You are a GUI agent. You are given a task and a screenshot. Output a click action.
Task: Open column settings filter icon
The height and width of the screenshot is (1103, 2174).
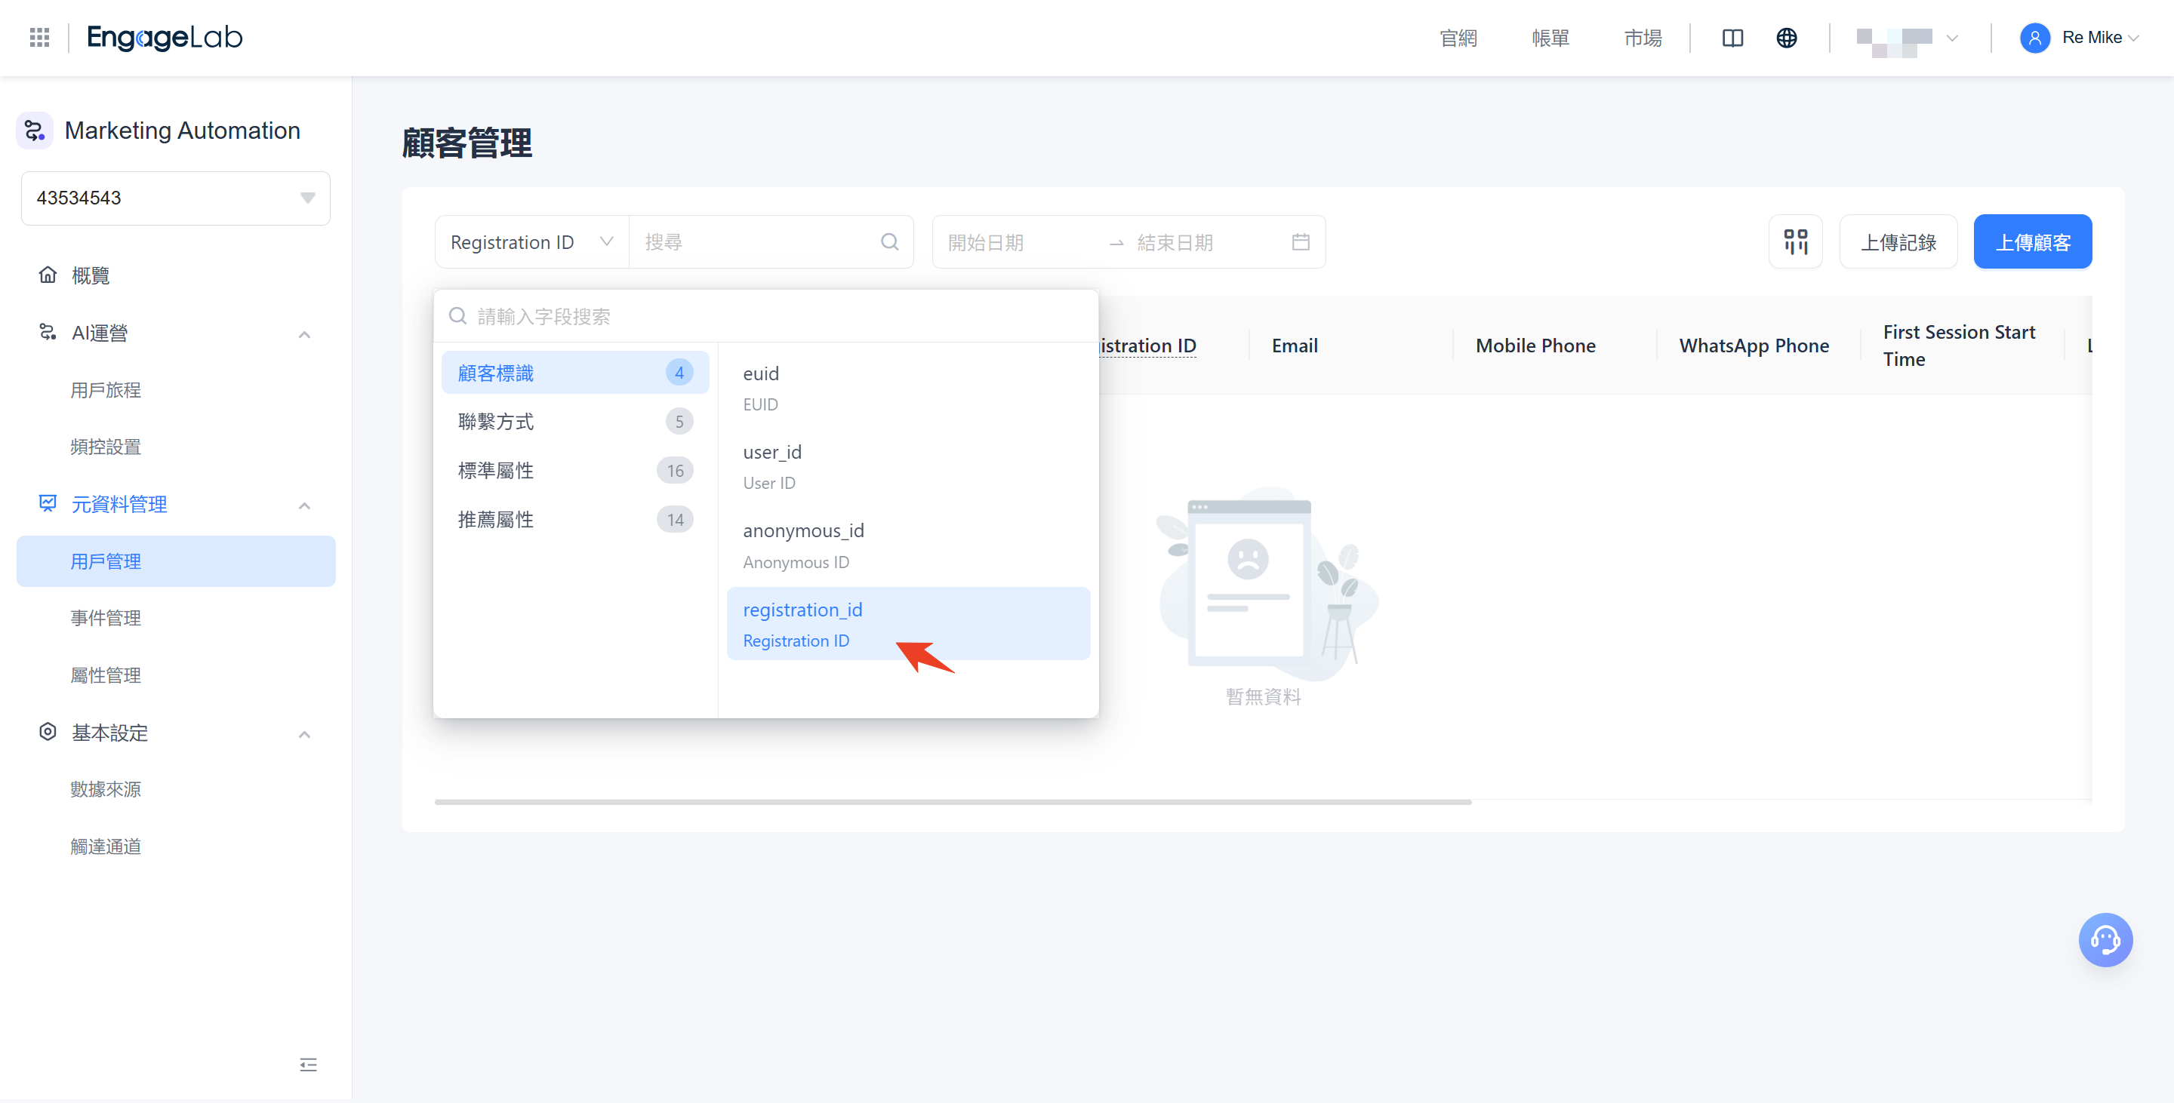coord(1796,241)
